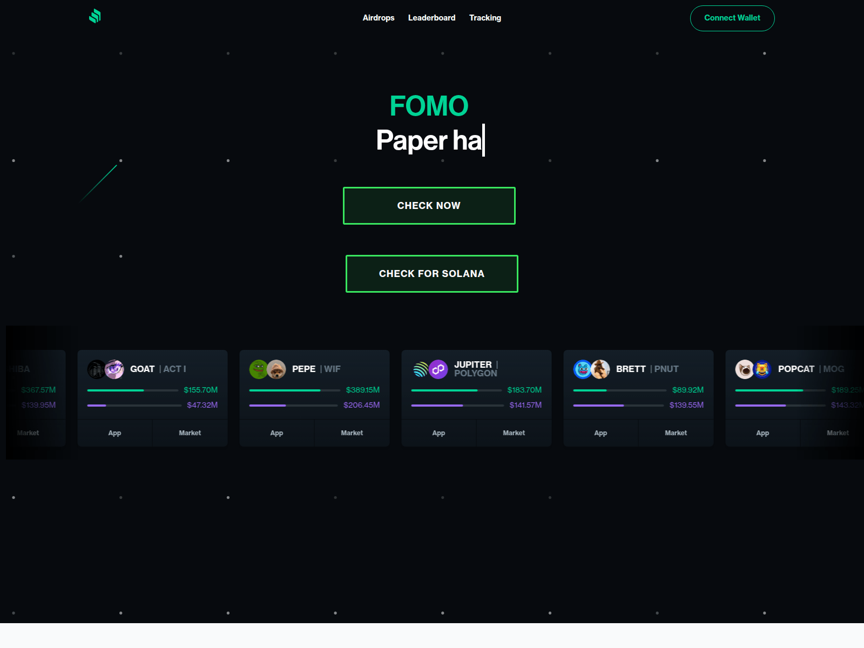Click the CHECK FOR SOLANA button

pyautogui.click(x=431, y=273)
